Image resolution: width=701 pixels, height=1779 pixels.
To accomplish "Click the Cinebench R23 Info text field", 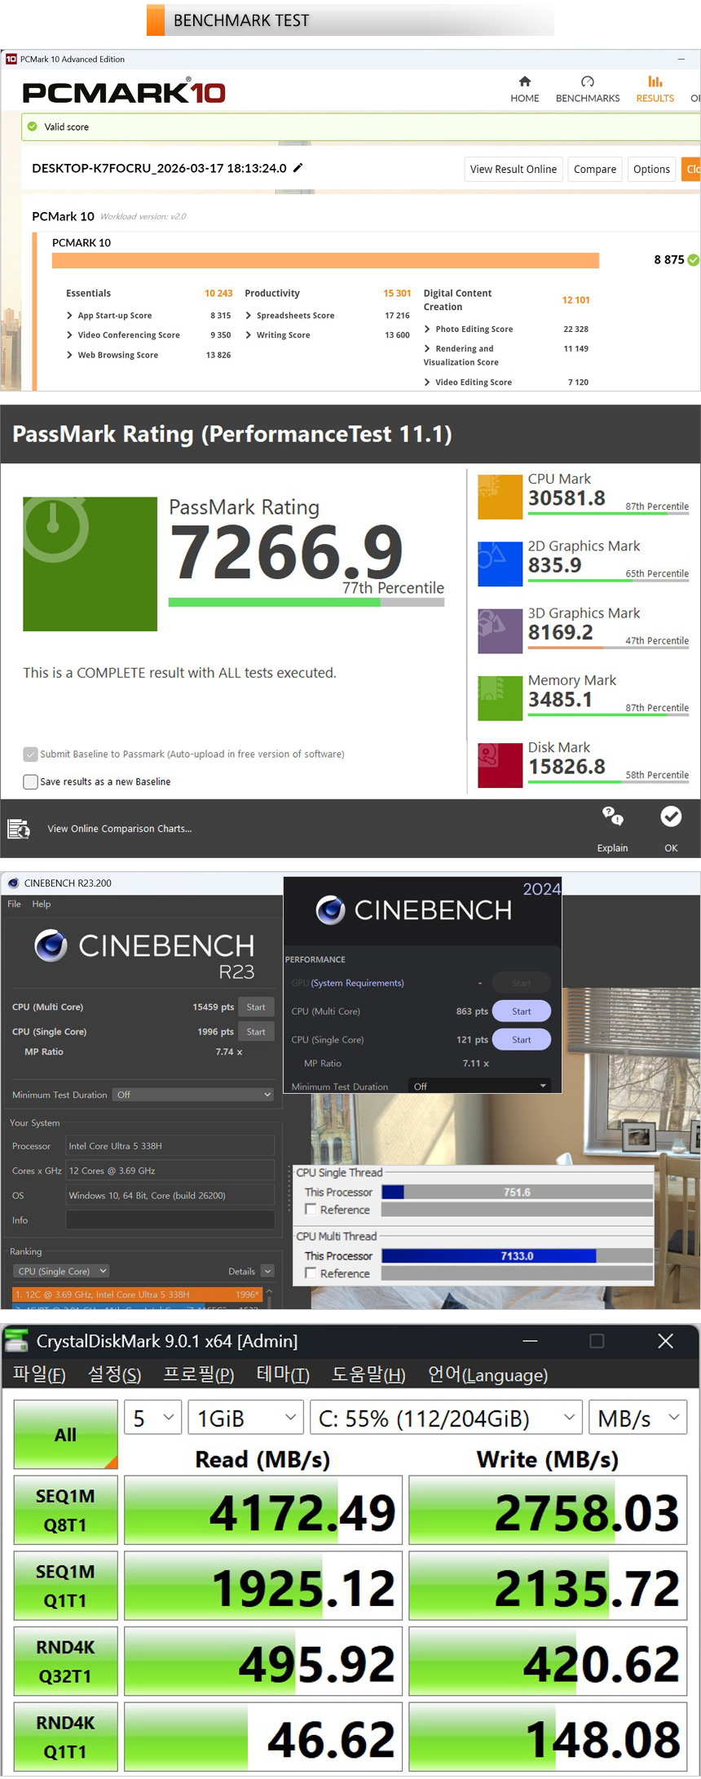I will pos(170,1220).
